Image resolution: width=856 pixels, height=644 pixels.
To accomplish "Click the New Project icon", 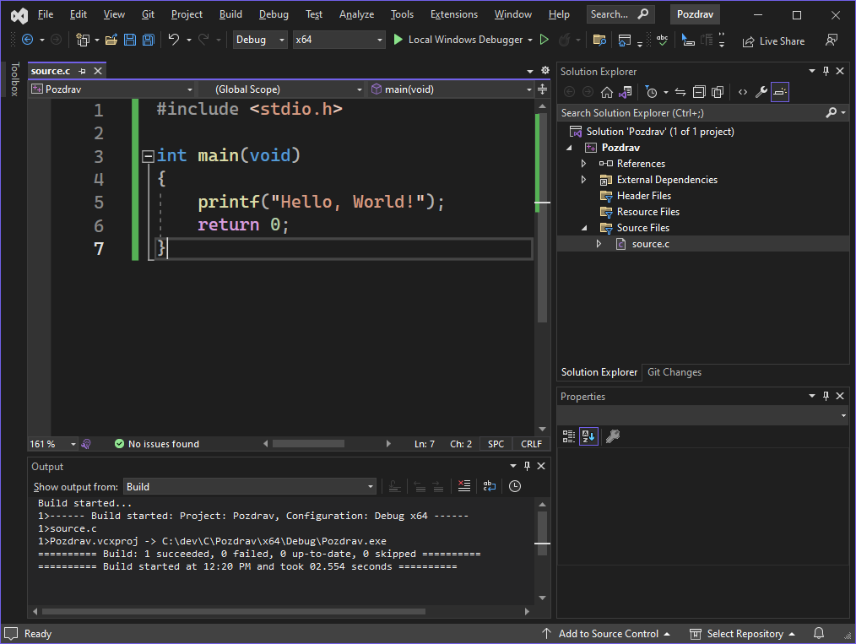I will pyautogui.click(x=83, y=40).
